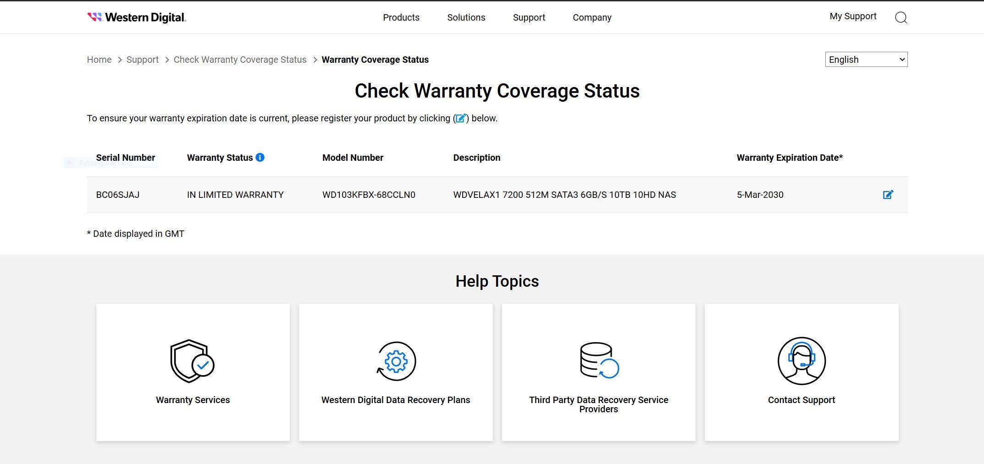This screenshot has width=984, height=464.
Task: Select the IN LIMITED WARRANTY status text
Action: click(x=235, y=195)
